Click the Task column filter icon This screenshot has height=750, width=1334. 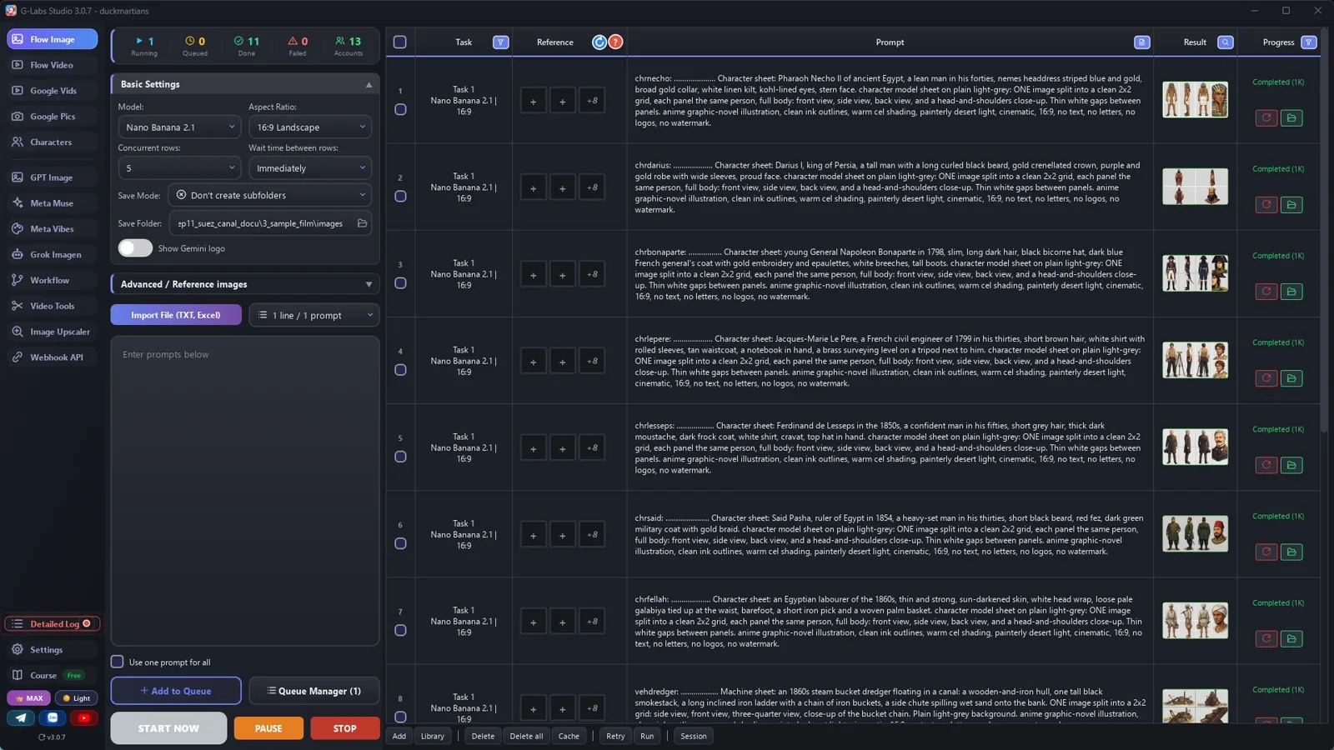tap(500, 42)
